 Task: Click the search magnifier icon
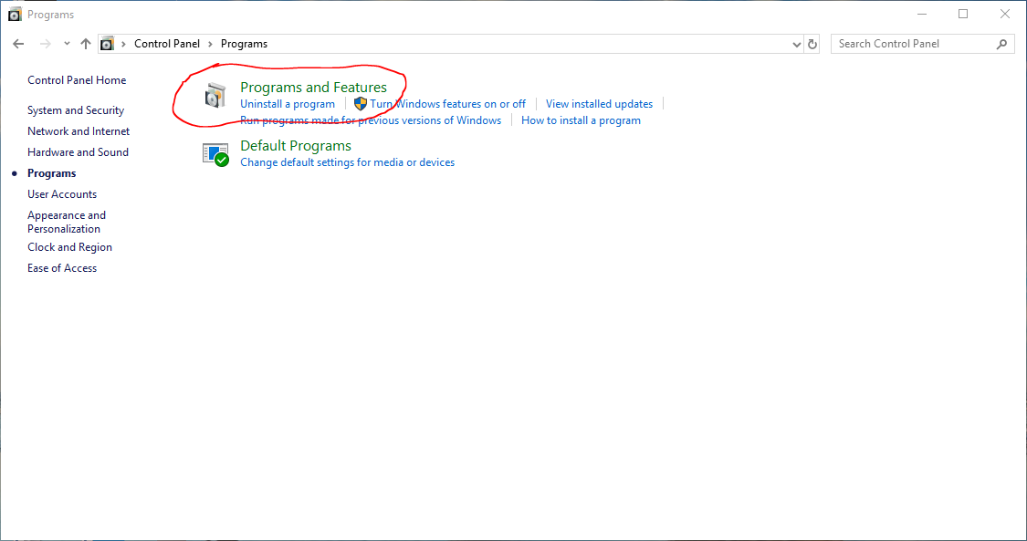click(1001, 44)
